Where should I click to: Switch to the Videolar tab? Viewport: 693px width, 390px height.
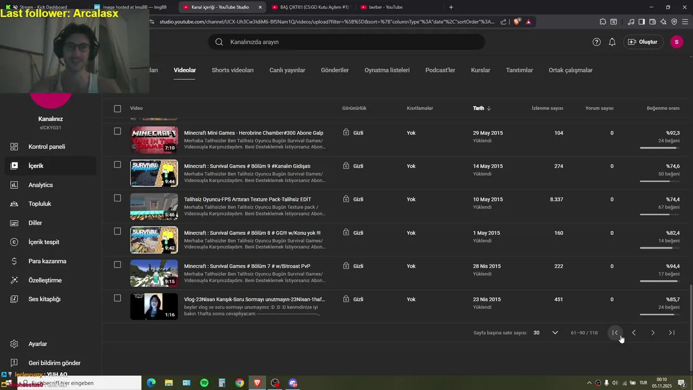coord(185,70)
